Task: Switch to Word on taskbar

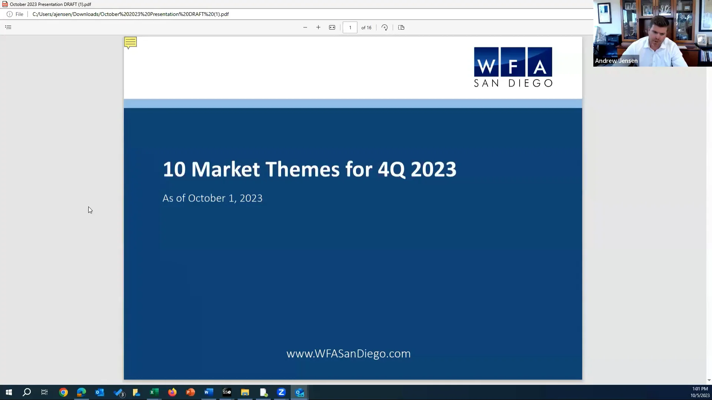Action: [x=209, y=392]
